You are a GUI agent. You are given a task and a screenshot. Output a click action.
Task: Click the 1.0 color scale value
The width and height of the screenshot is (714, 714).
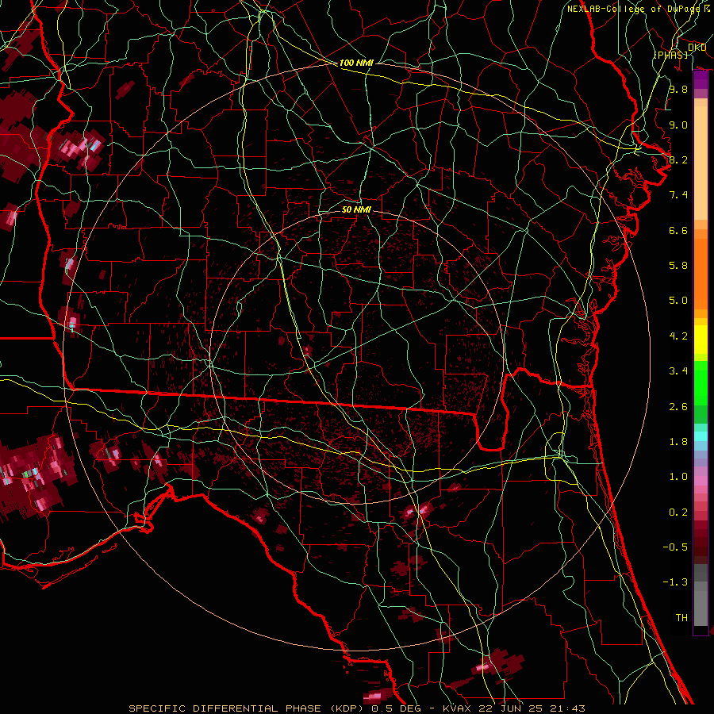(678, 477)
